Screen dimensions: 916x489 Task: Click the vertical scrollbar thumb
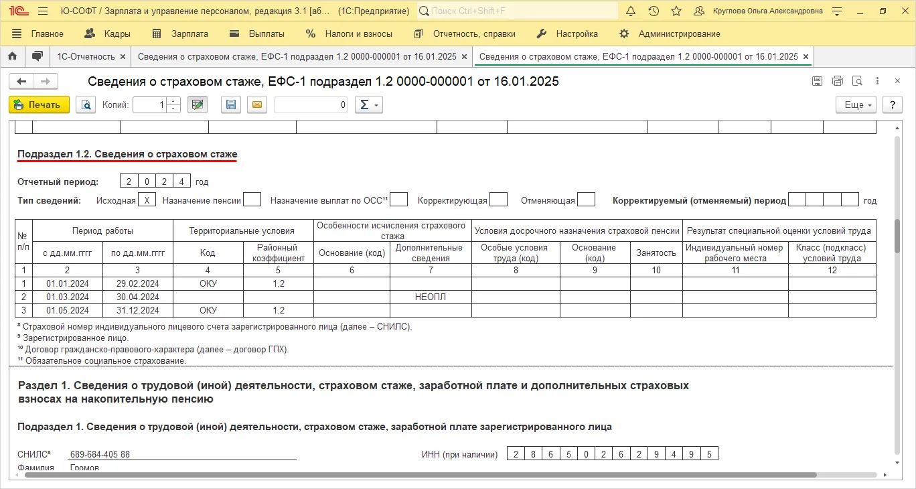[897, 236]
